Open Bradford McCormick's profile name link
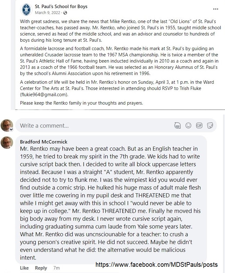 pos(43,142)
